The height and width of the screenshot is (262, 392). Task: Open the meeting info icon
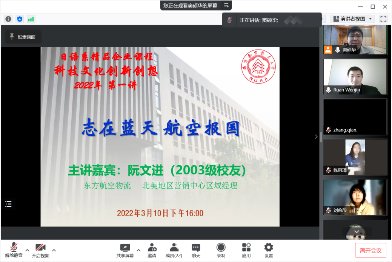(x=8, y=19)
